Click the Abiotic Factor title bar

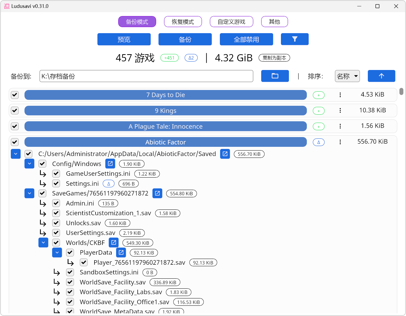coord(166,142)
